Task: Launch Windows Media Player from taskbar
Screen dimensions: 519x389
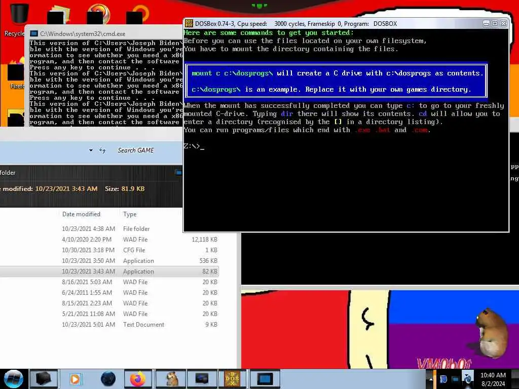Action: click(x=75, y=379)
